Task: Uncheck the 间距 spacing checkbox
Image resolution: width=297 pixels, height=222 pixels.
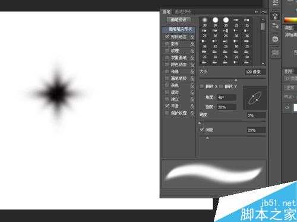Action: (202, 130)
